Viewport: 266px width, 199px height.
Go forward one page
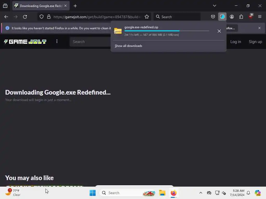tap(16, 17)
